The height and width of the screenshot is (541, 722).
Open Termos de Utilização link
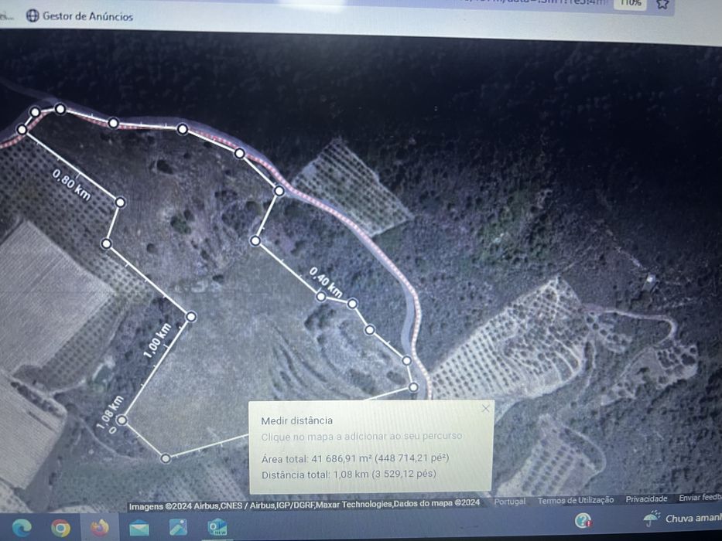(x=576, y=500)
